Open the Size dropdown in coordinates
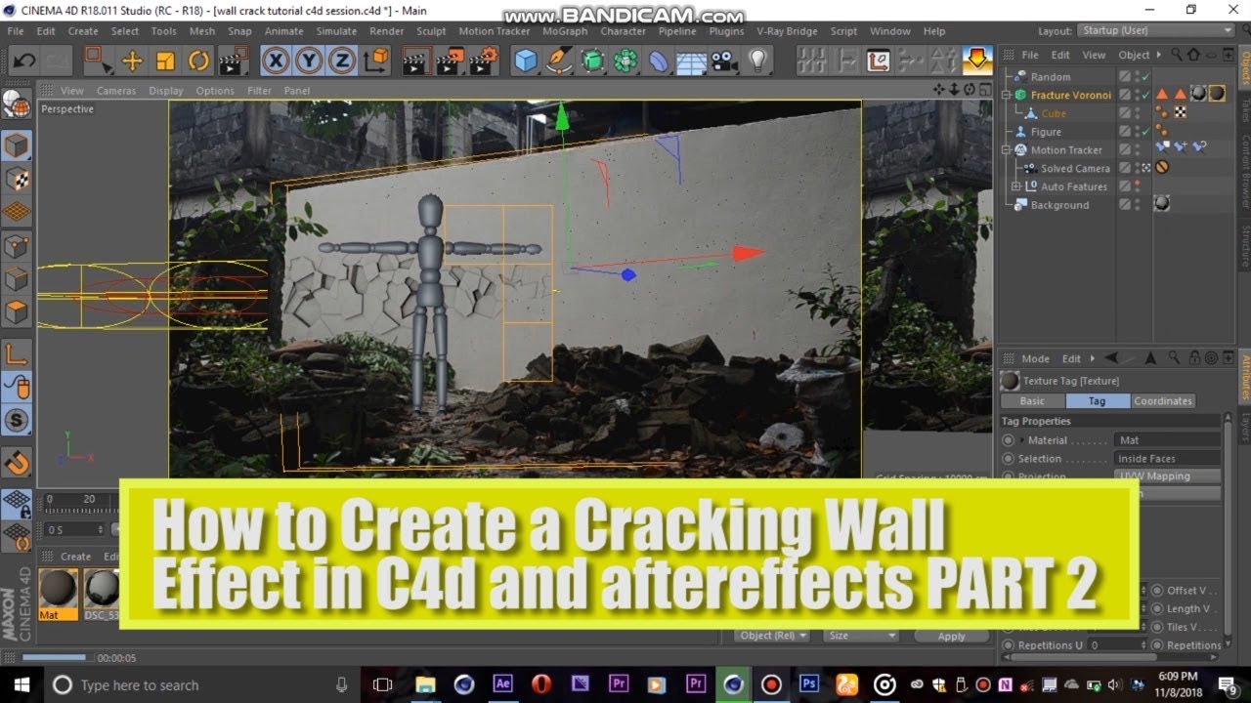Screen dimensions: 1251x703 (860, 636)
